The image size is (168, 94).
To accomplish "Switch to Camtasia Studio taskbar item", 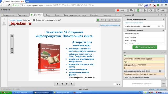I will 62,92.
